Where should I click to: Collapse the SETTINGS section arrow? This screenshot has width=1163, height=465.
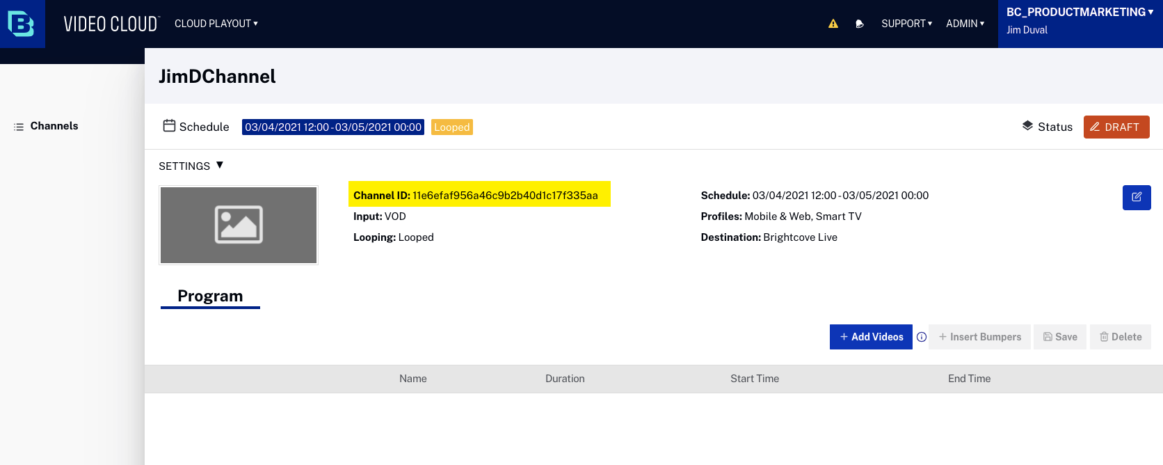[220, 165]
